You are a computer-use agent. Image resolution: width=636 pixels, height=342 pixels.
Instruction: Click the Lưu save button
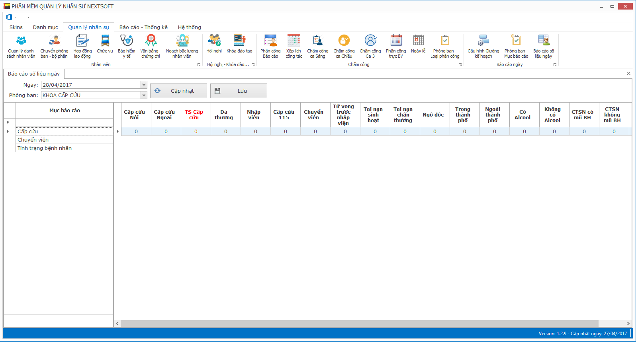pos(239,91)
